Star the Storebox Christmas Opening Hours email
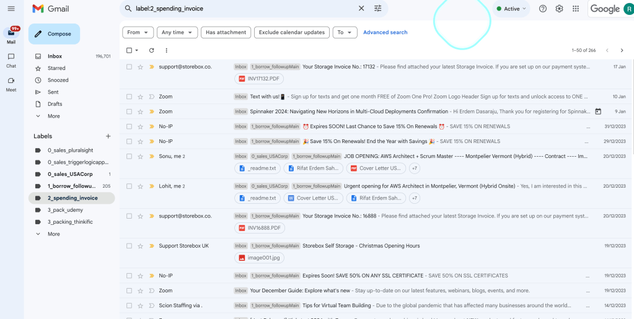634x319 pixels. pos(140,246)
